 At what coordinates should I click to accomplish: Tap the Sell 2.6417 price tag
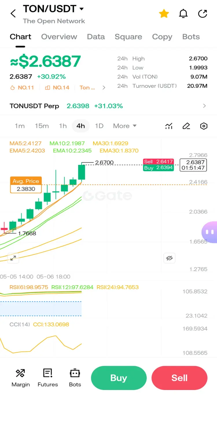[x=159, y=162]
